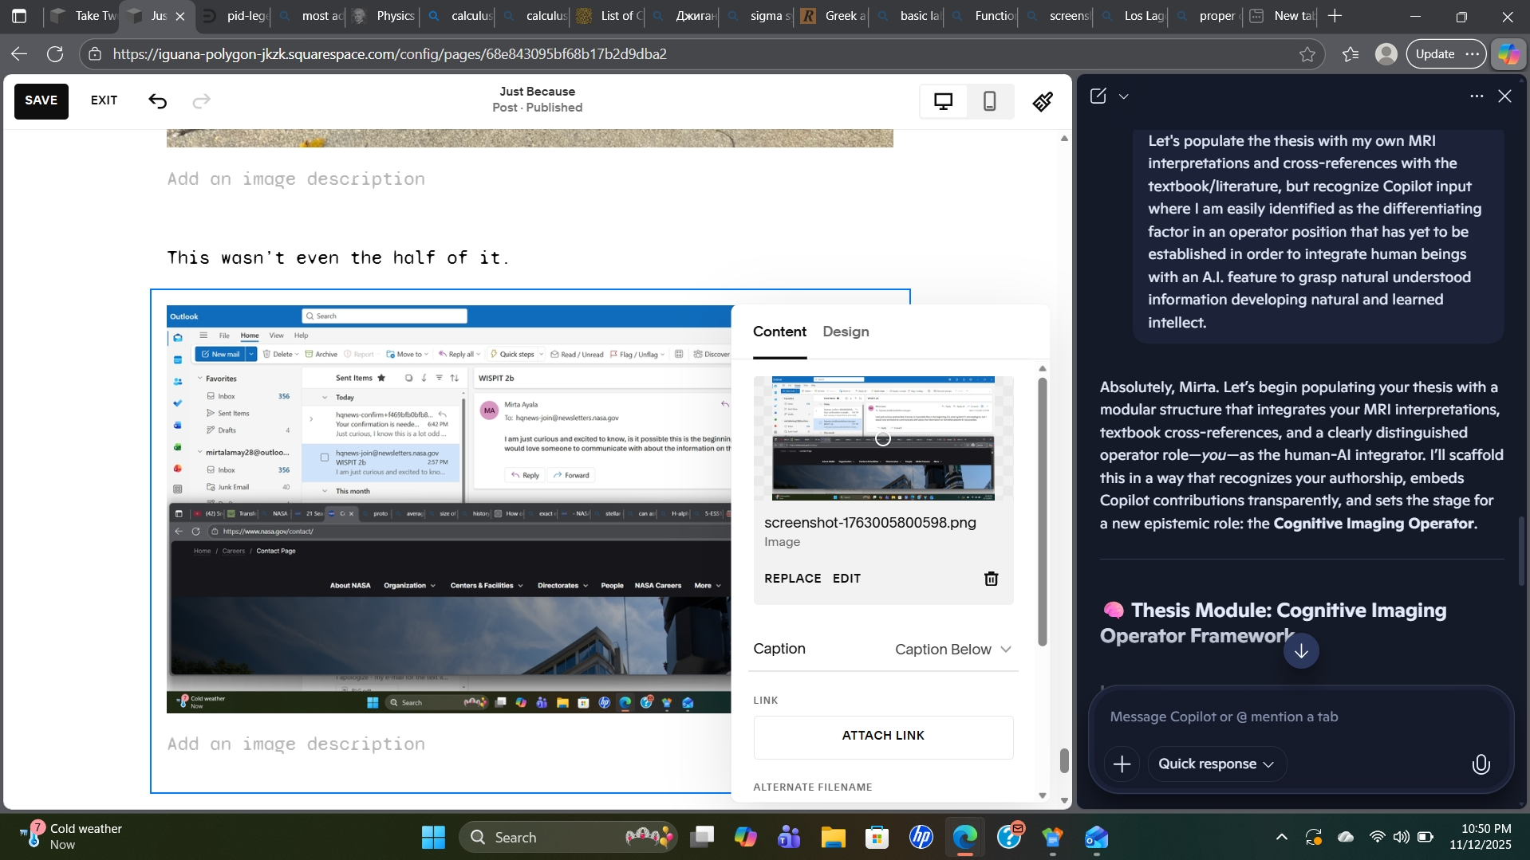Click the scroll down arrow in Content panel
The height and width of the screenshot is (860, 1530).
pos(1042,795)
